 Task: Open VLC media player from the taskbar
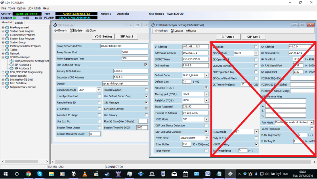click(x=85, y=174)
